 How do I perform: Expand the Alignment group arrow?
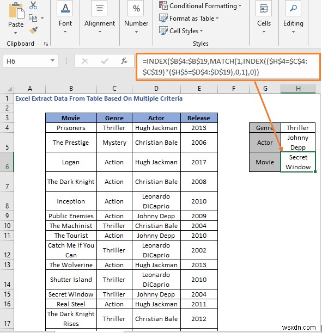(100, 32)
